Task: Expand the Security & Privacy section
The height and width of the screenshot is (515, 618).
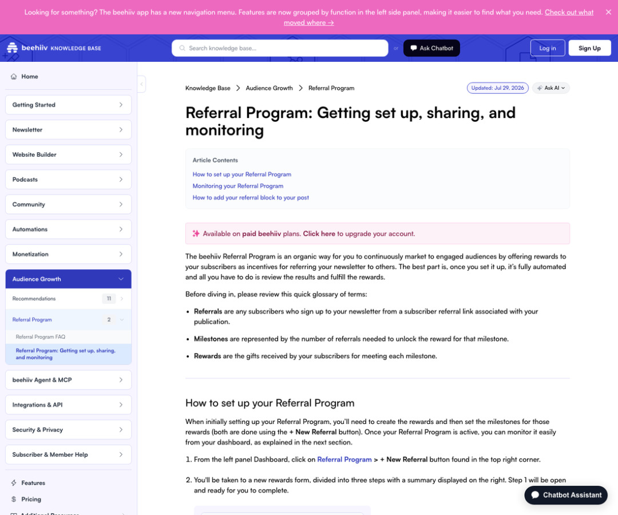Action: (68, 430)
